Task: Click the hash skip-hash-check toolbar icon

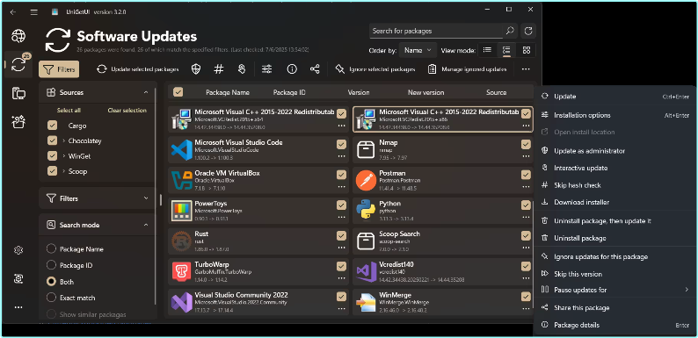Action: (x=218, y=69)
